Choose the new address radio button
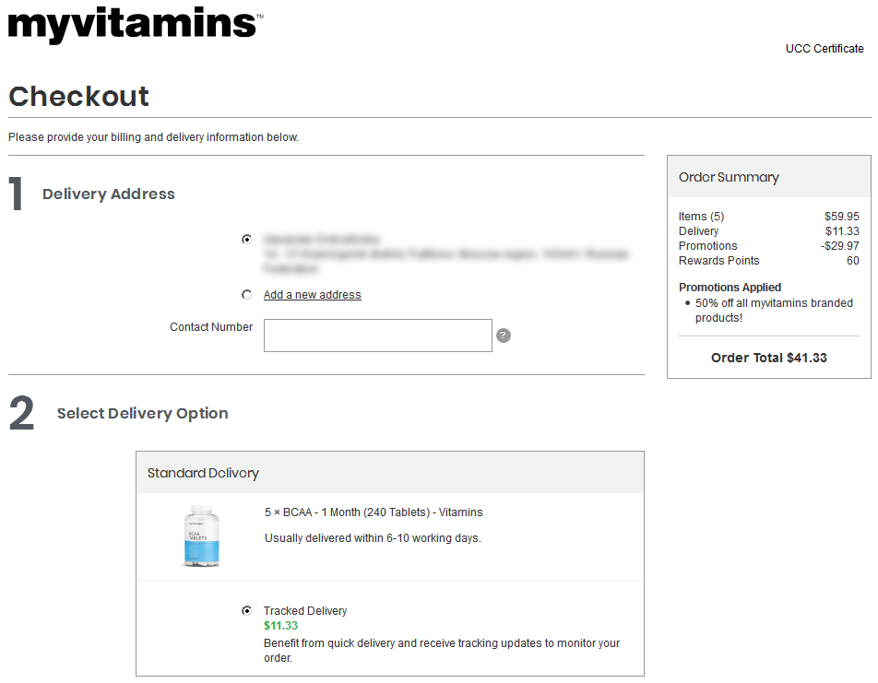 246,295
